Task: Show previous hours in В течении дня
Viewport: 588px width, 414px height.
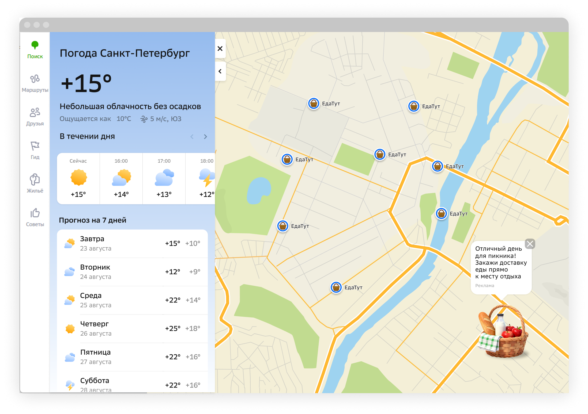Action: point(192,137)
